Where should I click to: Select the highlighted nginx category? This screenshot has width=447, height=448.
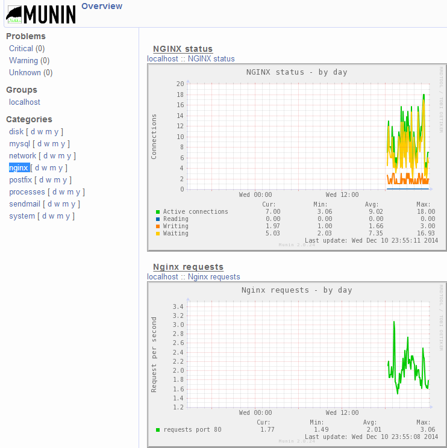click(x=19, y=167)
